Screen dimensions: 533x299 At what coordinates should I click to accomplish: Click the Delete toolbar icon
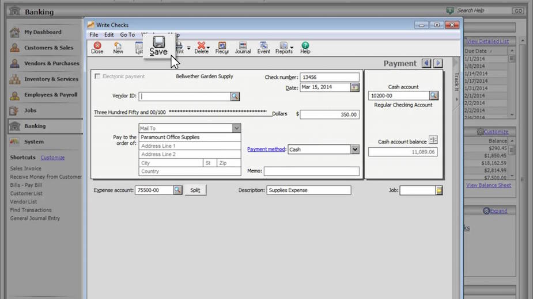click(202, 48)
